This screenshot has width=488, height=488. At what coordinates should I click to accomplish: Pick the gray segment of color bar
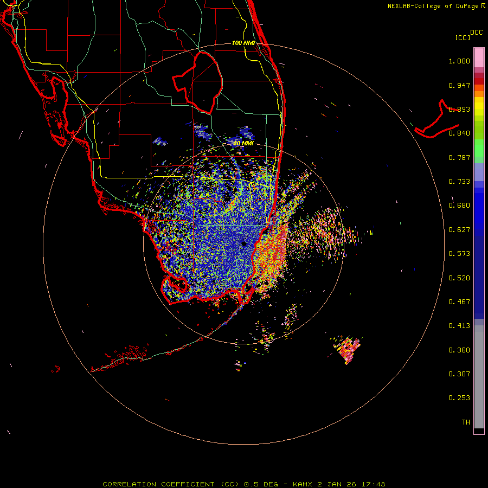click(479, 377)
